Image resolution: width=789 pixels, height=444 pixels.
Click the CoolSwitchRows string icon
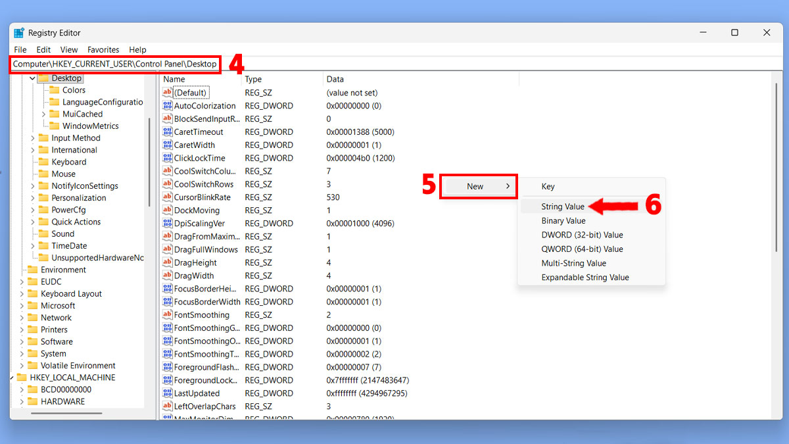[167, 184]
